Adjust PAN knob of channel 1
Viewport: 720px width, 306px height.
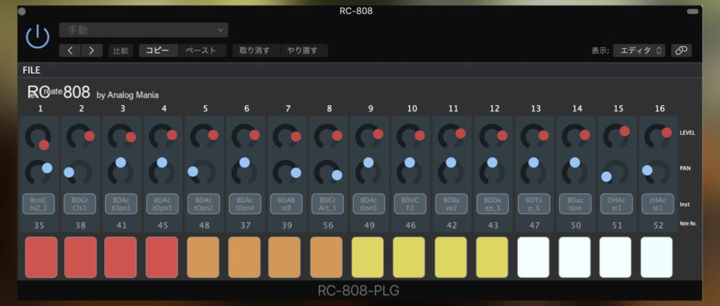click(x=38, y=172)
